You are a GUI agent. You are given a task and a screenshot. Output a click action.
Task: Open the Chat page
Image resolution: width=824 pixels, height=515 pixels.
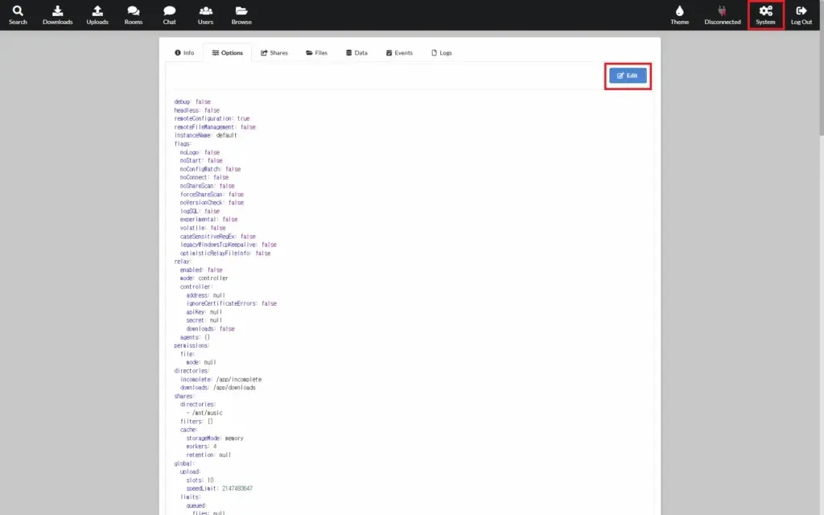[x=169, y=14]
